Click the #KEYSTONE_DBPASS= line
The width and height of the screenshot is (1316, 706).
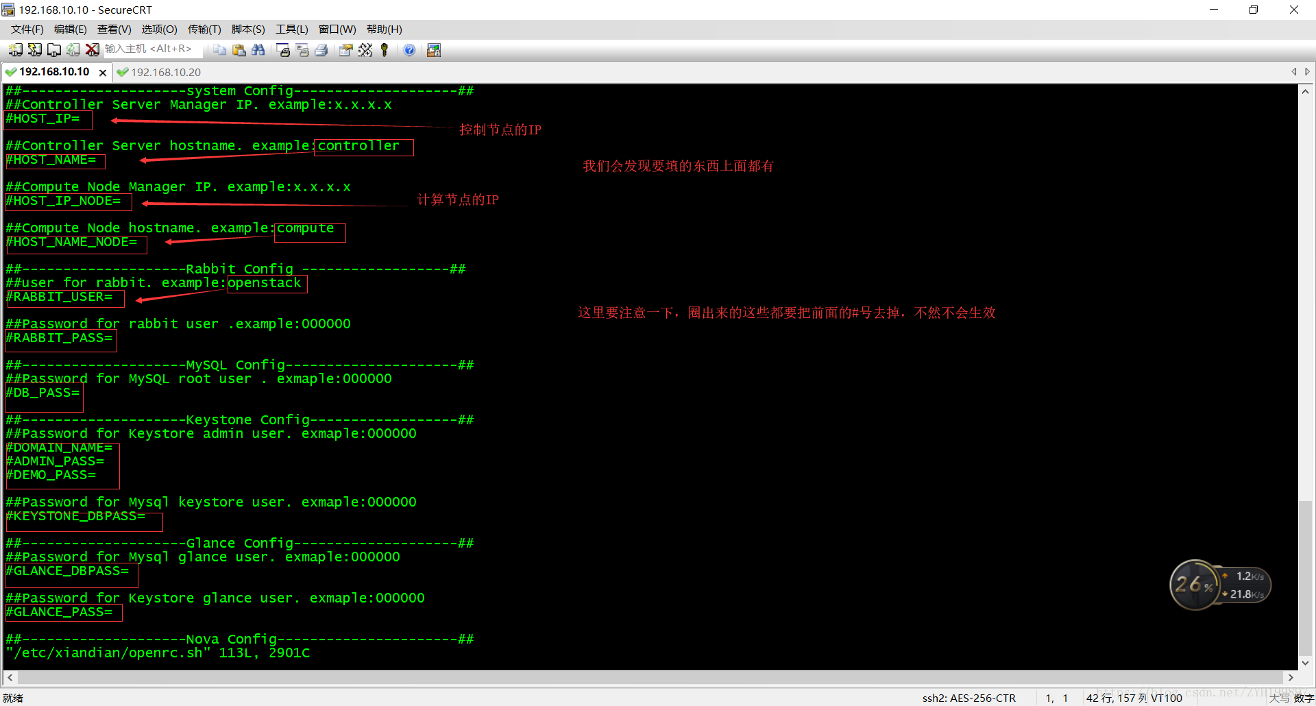tap(75, 516)
